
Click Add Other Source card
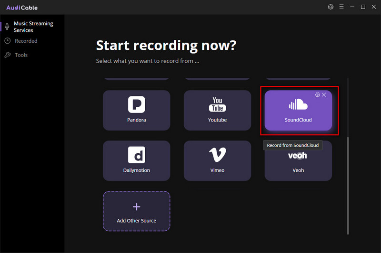pyautogui.click(x=137, y=211)
